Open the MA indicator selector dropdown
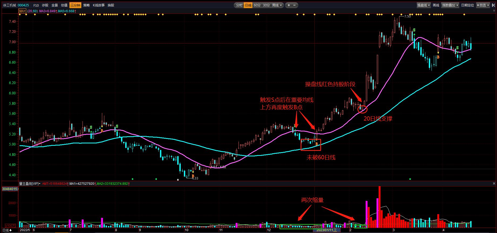 [22, 11]
